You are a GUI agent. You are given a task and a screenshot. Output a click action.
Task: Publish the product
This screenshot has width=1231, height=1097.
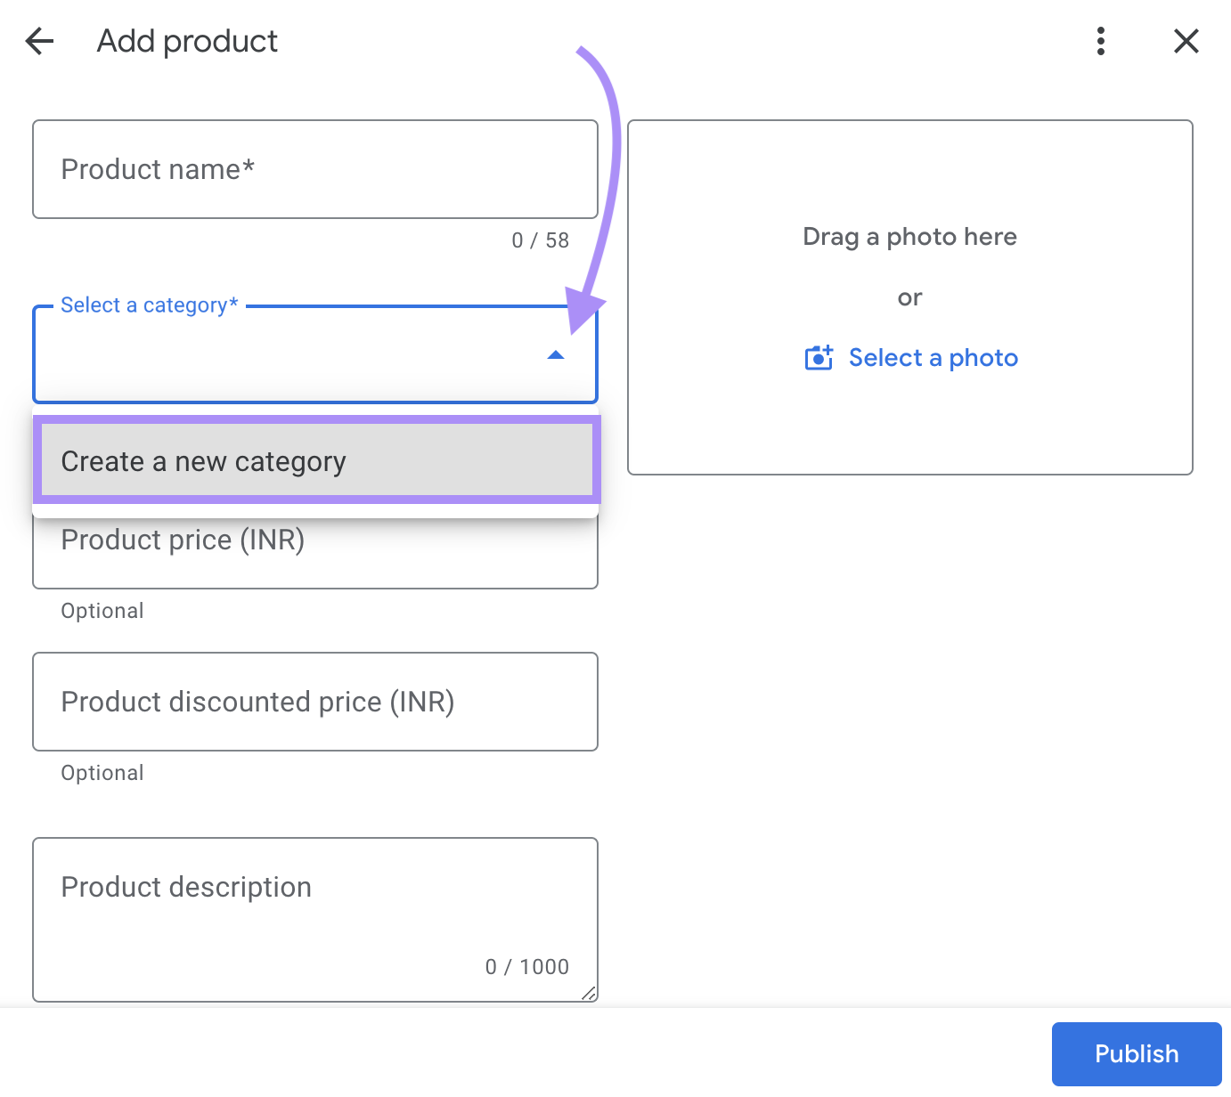(x=1137, y=1054)
